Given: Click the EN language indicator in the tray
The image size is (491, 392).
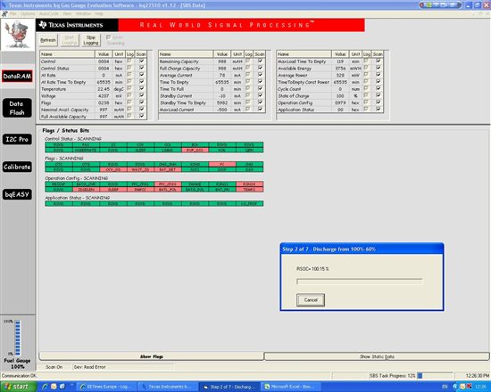Looking at the screenshot, I should pos(445,387).
